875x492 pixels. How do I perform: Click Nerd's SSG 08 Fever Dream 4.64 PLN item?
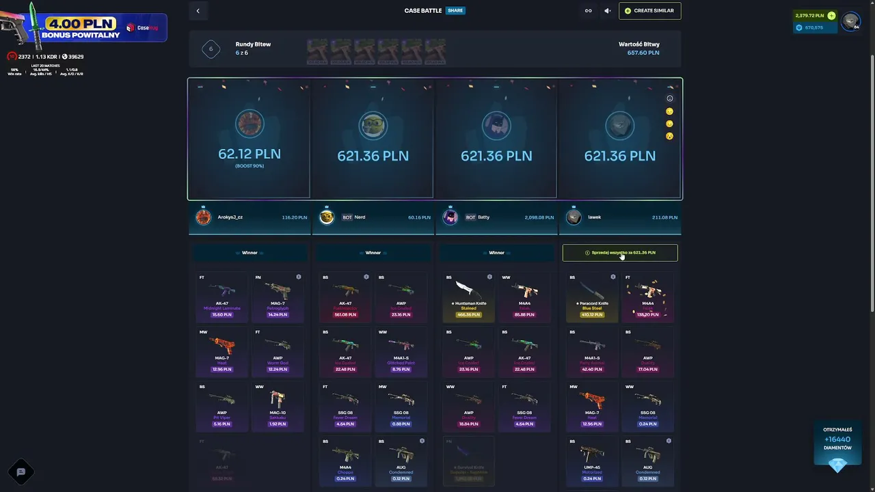click(x=345, y=407)
